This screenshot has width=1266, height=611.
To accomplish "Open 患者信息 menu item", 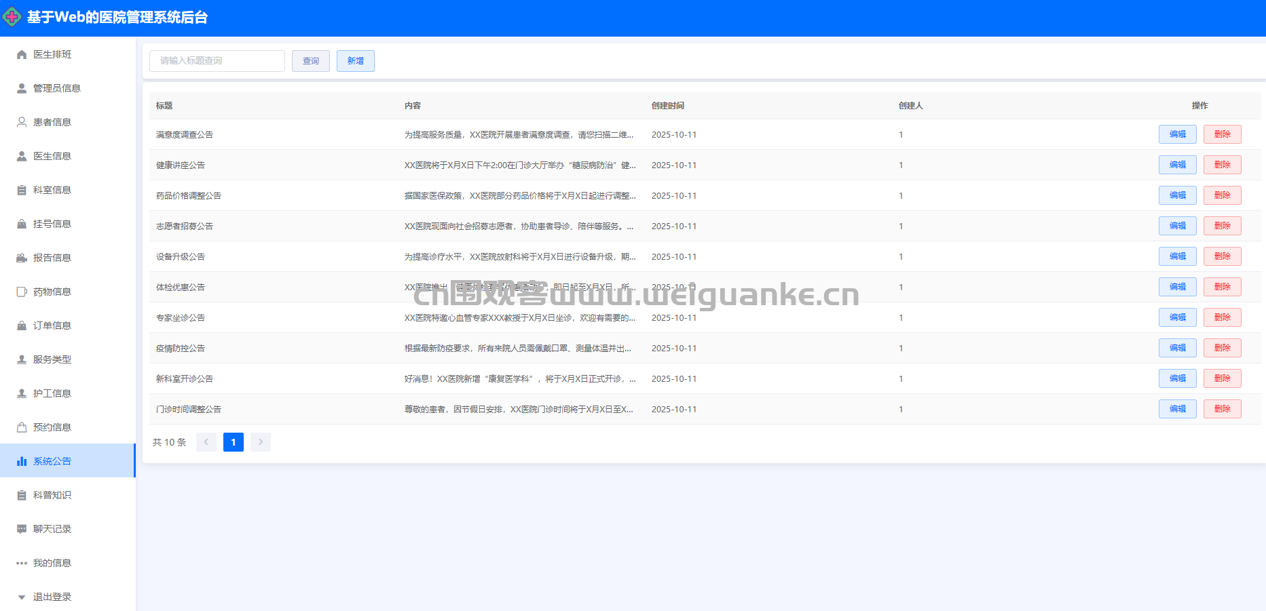I will tap(52, 122).
